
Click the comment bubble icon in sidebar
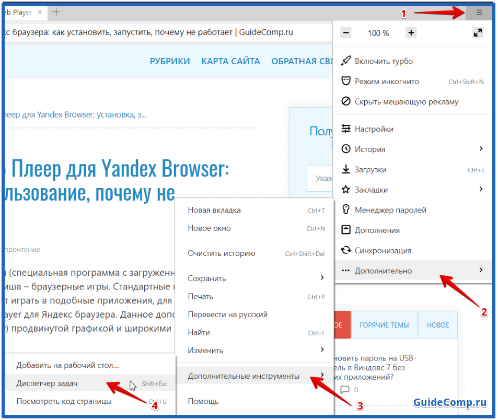345,390
